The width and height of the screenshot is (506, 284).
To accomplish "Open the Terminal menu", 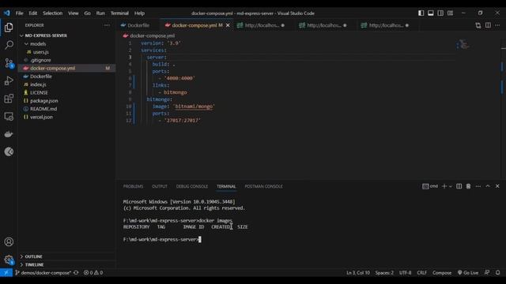I will pyautogui.click(x=119, y=13).
